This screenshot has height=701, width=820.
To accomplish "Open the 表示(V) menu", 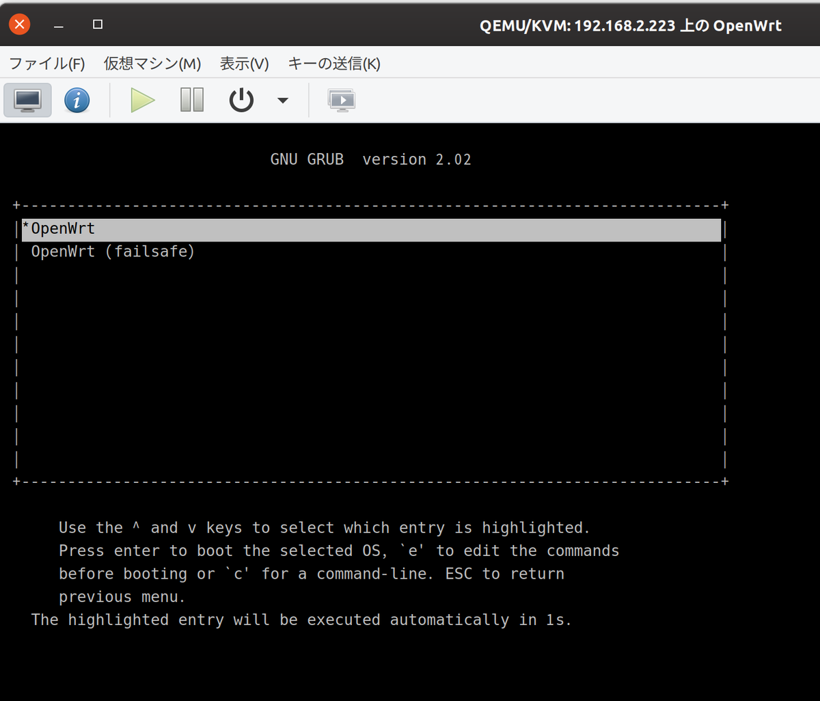I will point(244,64).
